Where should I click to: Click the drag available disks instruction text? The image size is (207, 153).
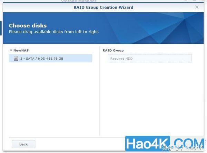[x=54, y=32]
